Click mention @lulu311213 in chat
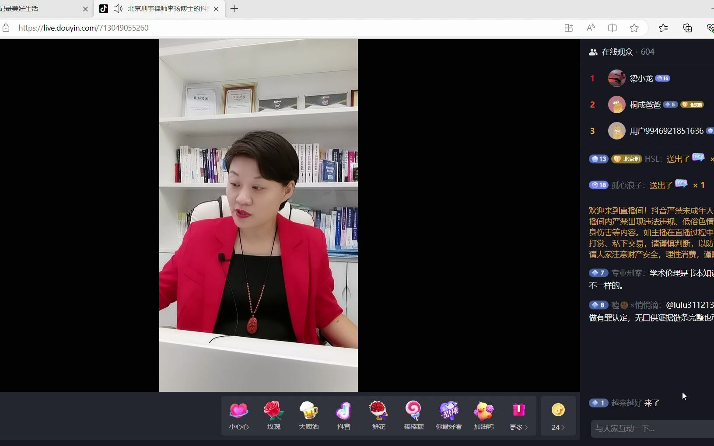714x446 pixels. pyautogui.click(x=689, y=305)
